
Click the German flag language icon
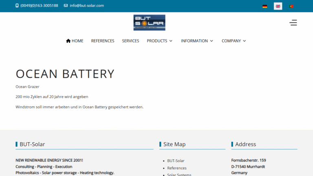click(x=265, y=6)
